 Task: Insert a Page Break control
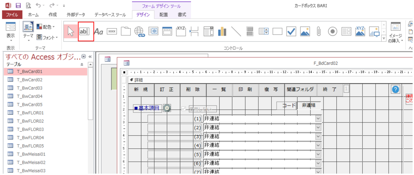click(194, 32)
